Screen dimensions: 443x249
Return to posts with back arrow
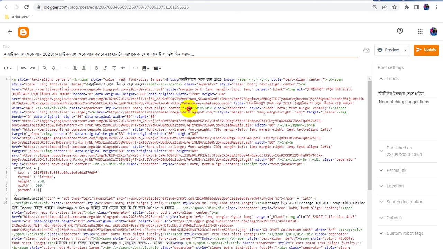pyautogui.click(x=10, y=32)
